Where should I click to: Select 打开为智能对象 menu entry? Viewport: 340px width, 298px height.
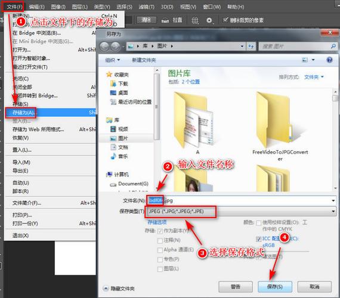[50, 58]
